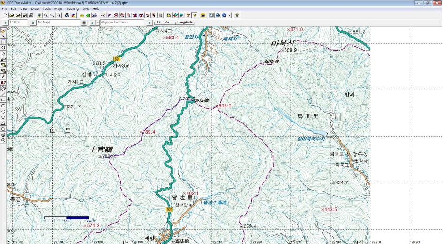Select the triangle shape tool
Screen dimensions: 443x244
pos(3,123)
